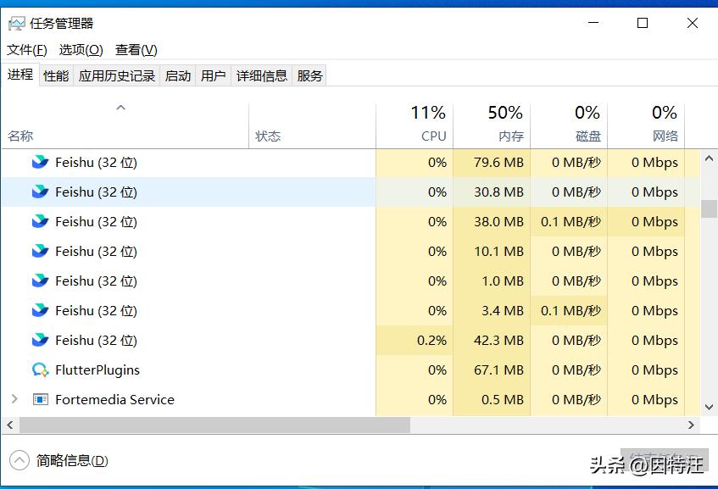This screenshot has height=489, width=718.
Task: Switch to the 性能 tab
Action: 54,75
